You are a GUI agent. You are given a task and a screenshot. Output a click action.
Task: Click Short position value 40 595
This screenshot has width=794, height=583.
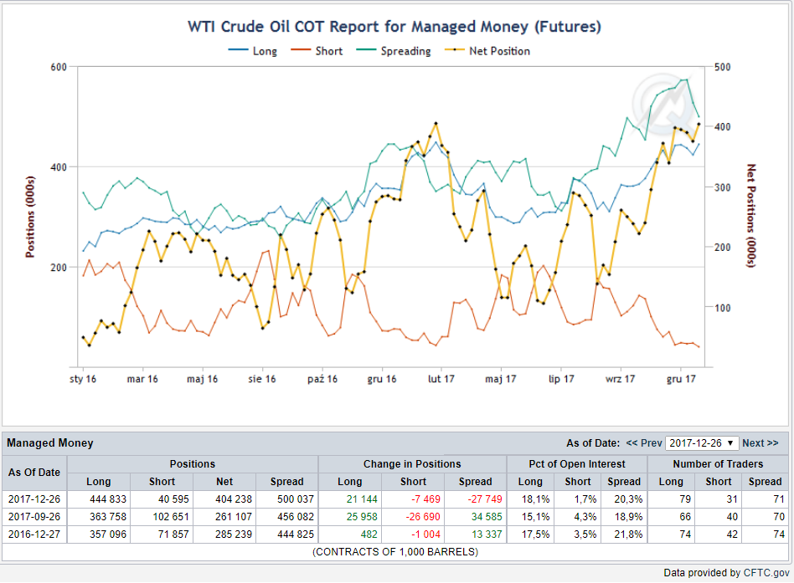[173, 499]
